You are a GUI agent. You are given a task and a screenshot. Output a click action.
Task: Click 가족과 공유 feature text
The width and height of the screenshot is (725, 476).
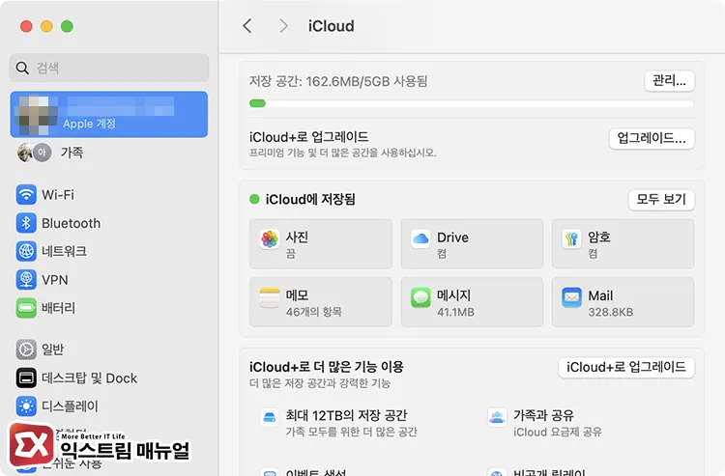coord(543,415)
